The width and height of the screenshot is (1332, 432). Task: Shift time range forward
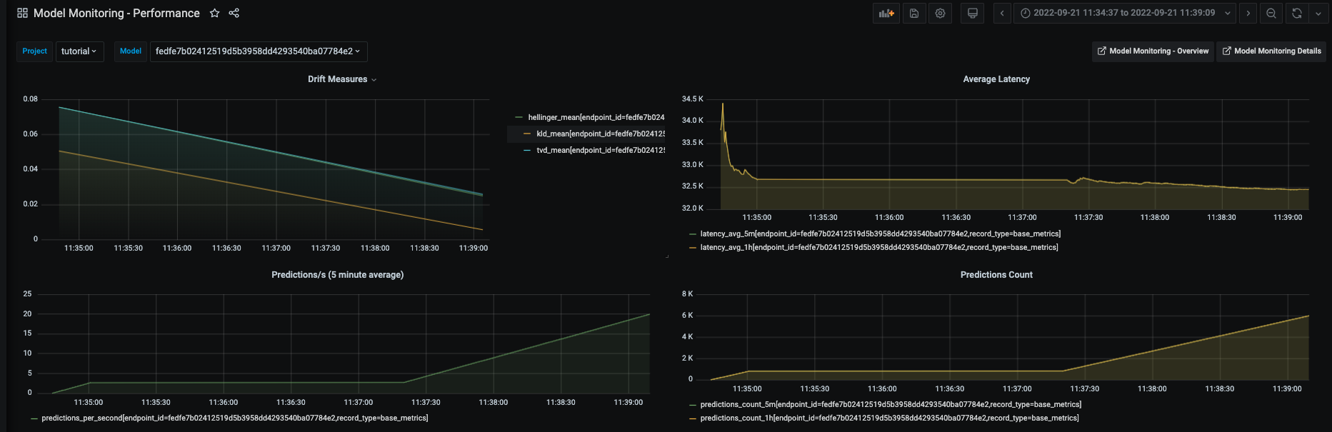pos(1248,13)
